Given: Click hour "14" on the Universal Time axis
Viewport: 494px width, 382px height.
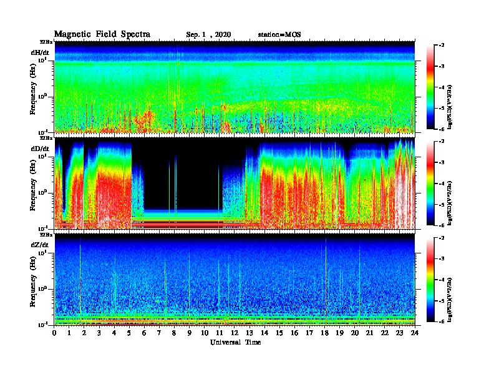Looking at the screenshot, I should pos(264,333).
